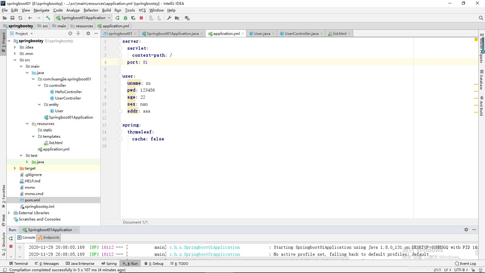Toggle the Terminal tool window button

pyautogui.click(x=18, y=264)
